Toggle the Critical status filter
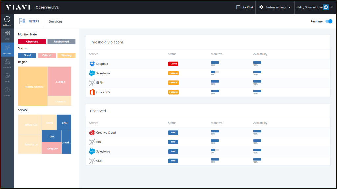The width and height of the screenshot is (337, 189). (x=47, y=55)
